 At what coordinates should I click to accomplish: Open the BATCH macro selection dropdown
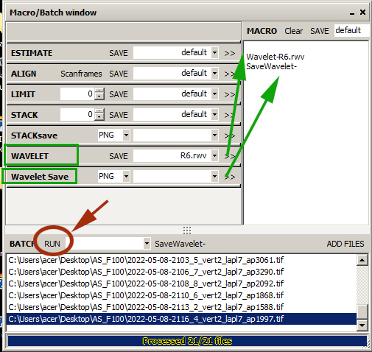point(147,244)
